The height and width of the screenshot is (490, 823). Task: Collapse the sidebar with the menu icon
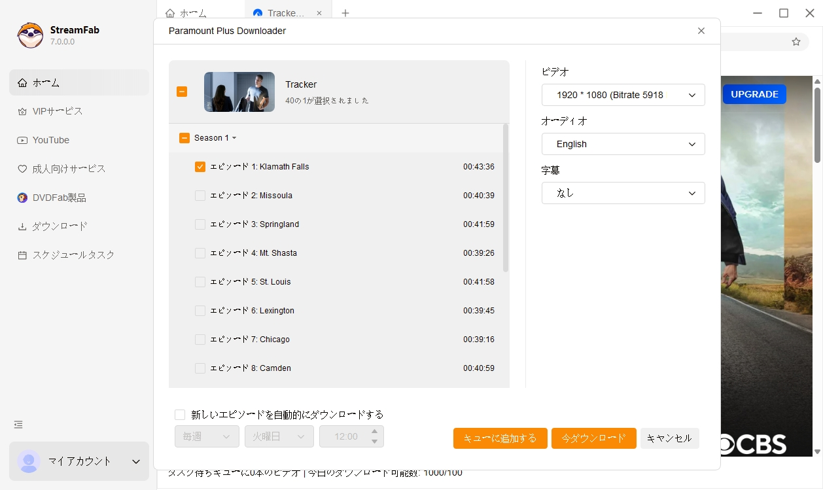18,425
